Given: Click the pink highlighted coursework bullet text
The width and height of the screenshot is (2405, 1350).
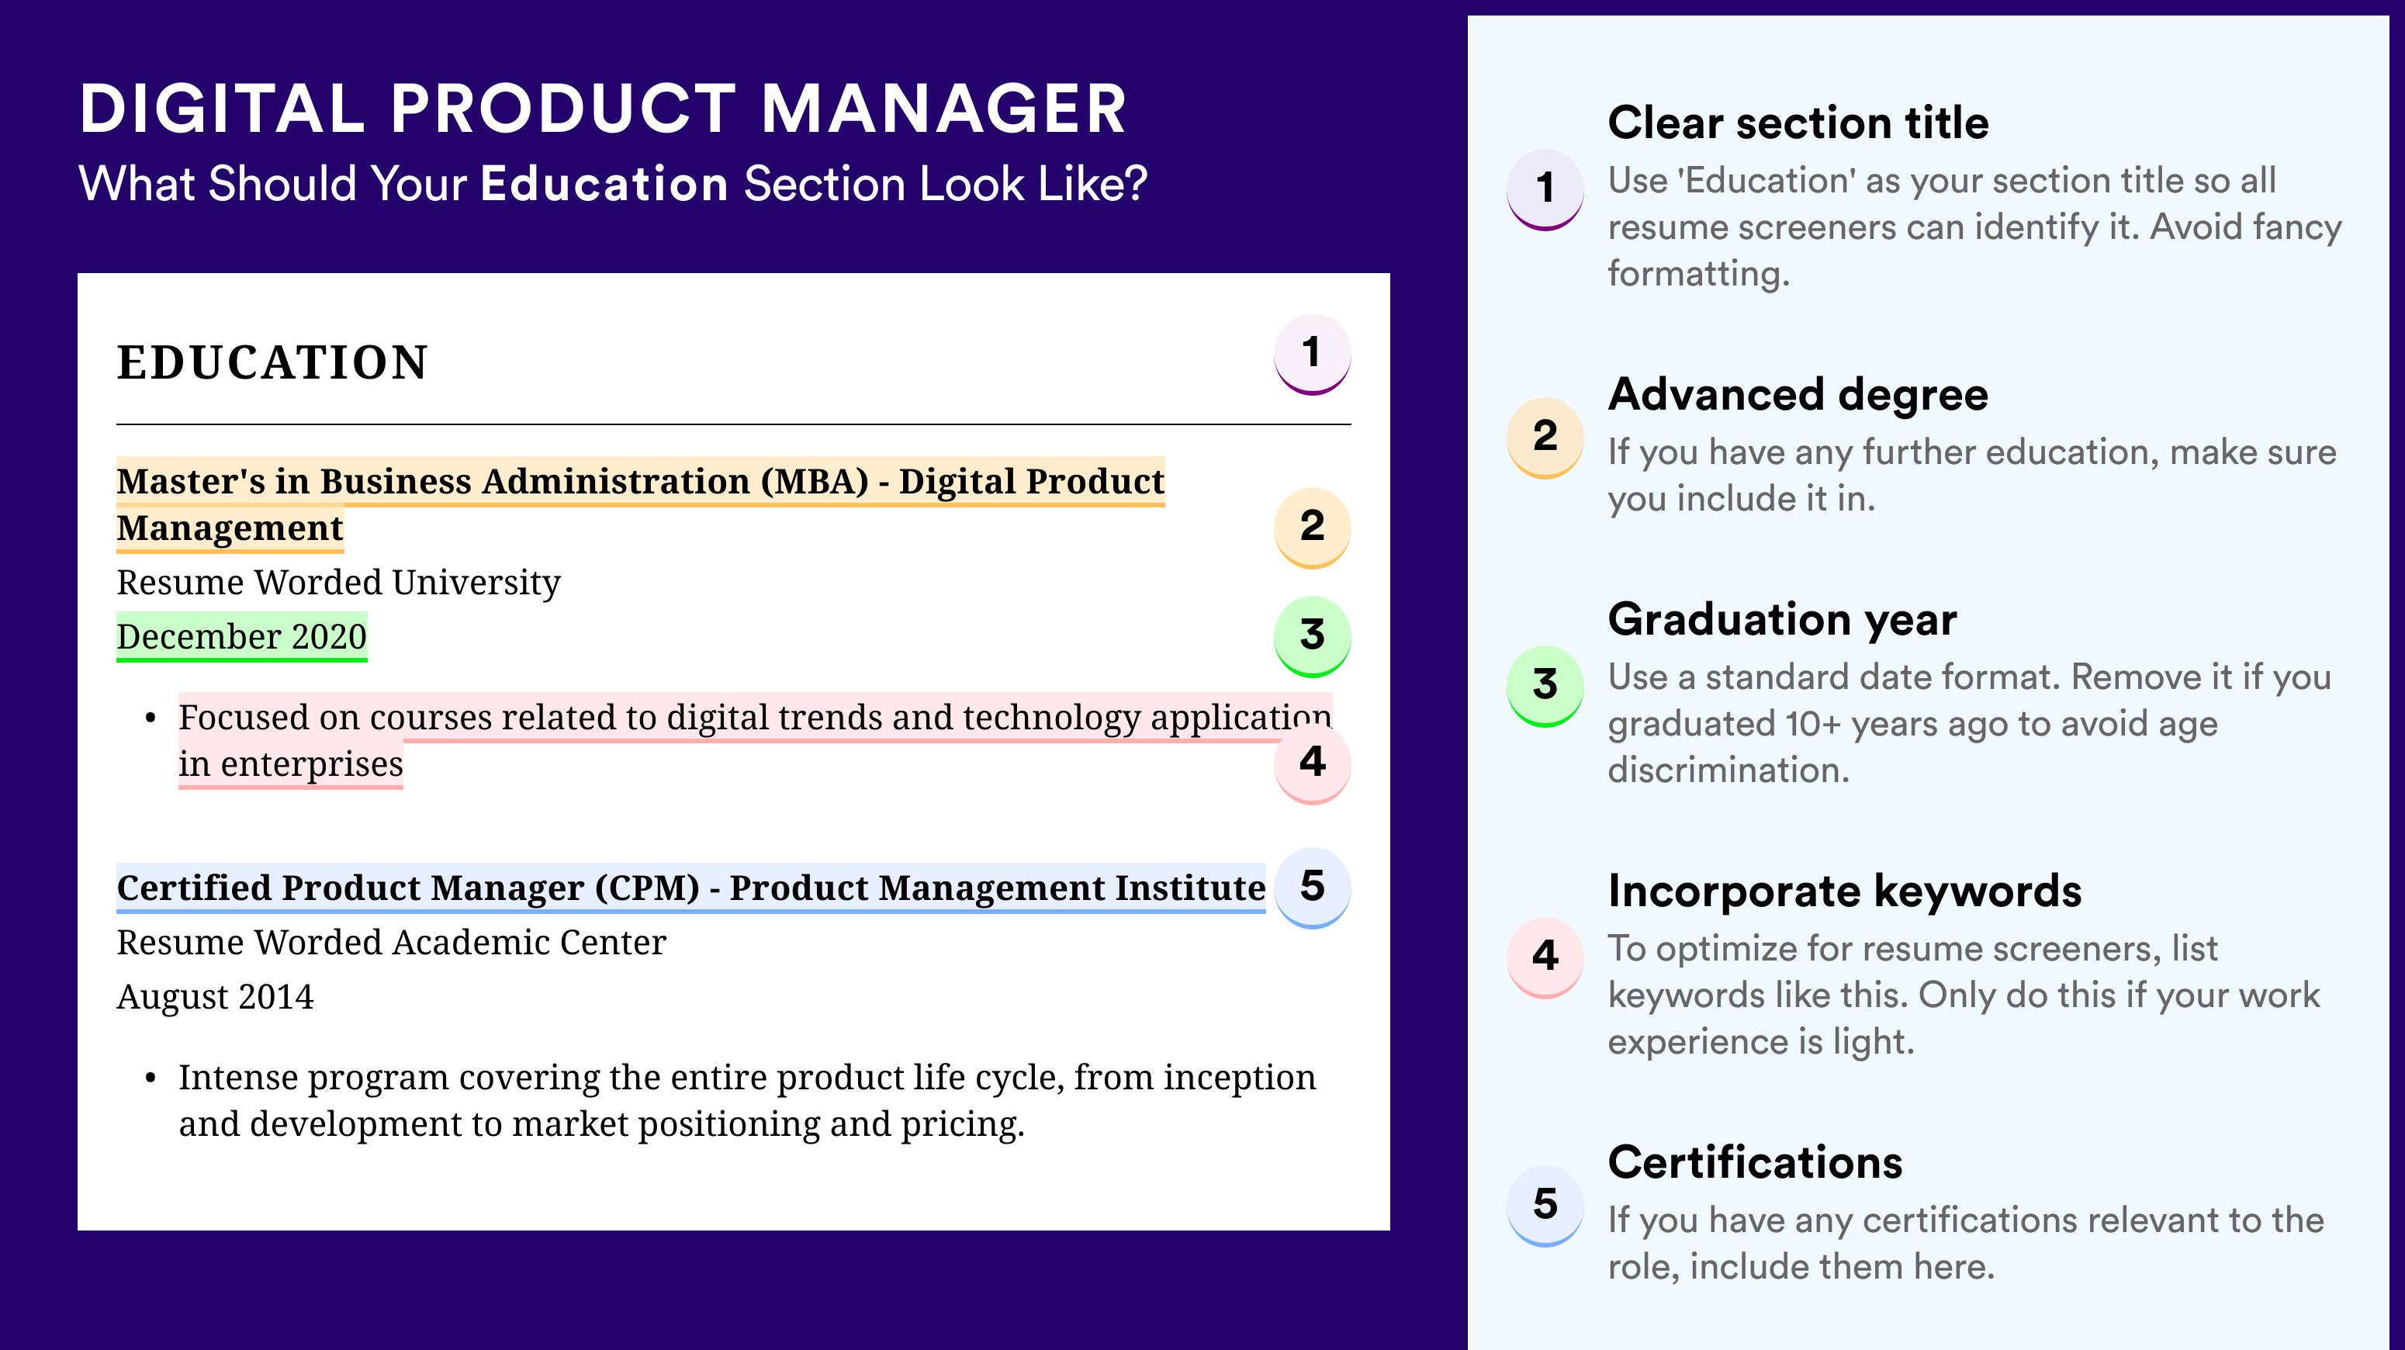Looking at the screenshot, I should click(756, 740).
